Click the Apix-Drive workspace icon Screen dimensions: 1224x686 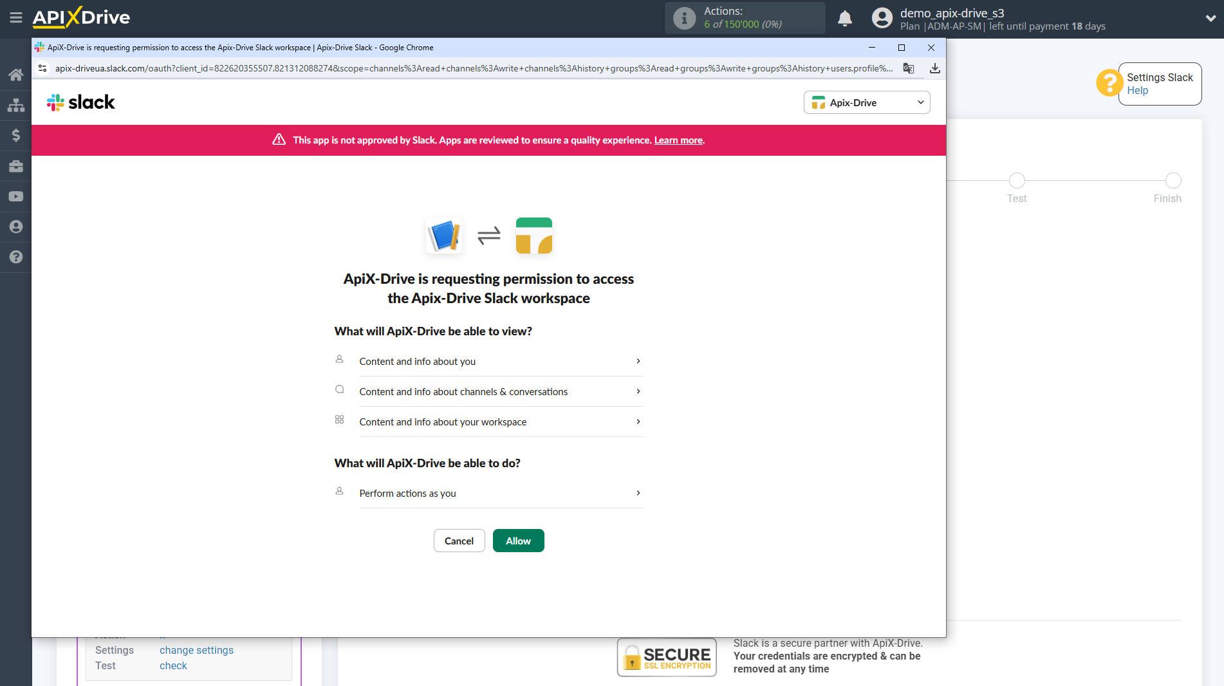coord(534,236)
